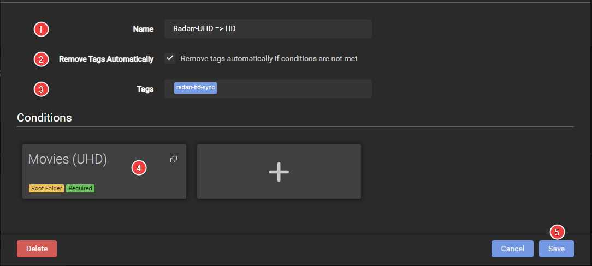Add a new condition with the plus card

tap(279, 172)
